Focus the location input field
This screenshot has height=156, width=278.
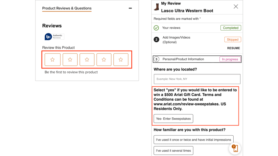[x=197, y=79]
